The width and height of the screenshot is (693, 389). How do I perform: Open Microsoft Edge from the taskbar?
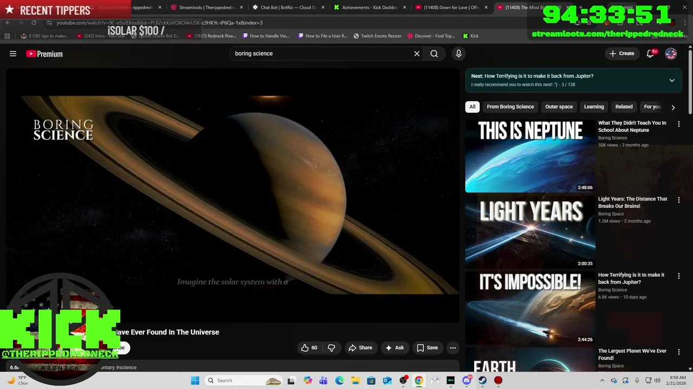[339, 380]
